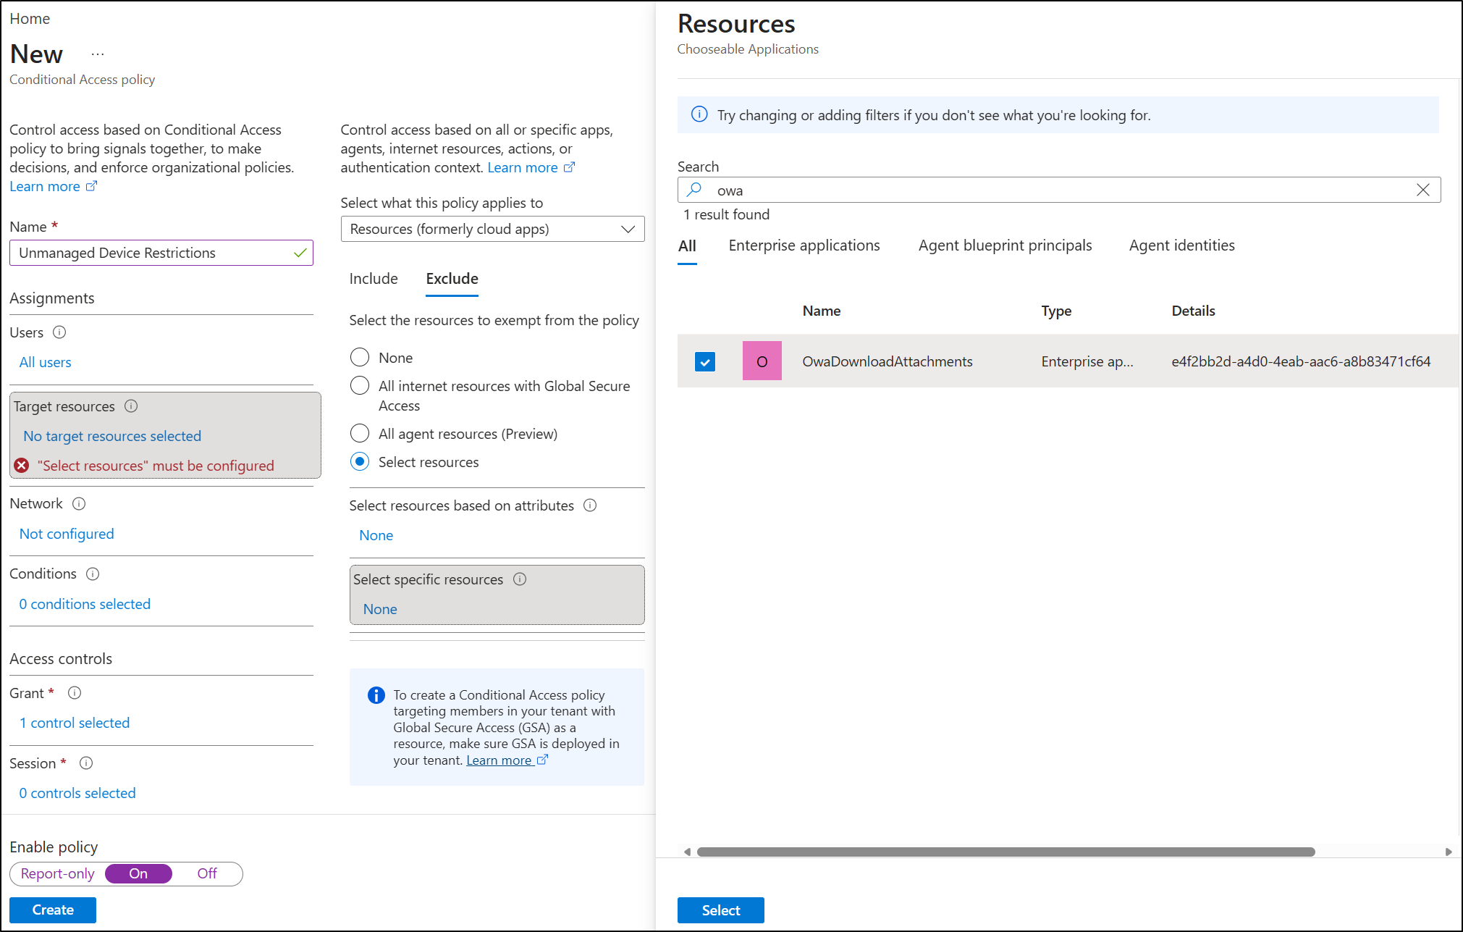
Task: Click the policy Name input field
Action: pyautogui.click(x=161, y=253)
